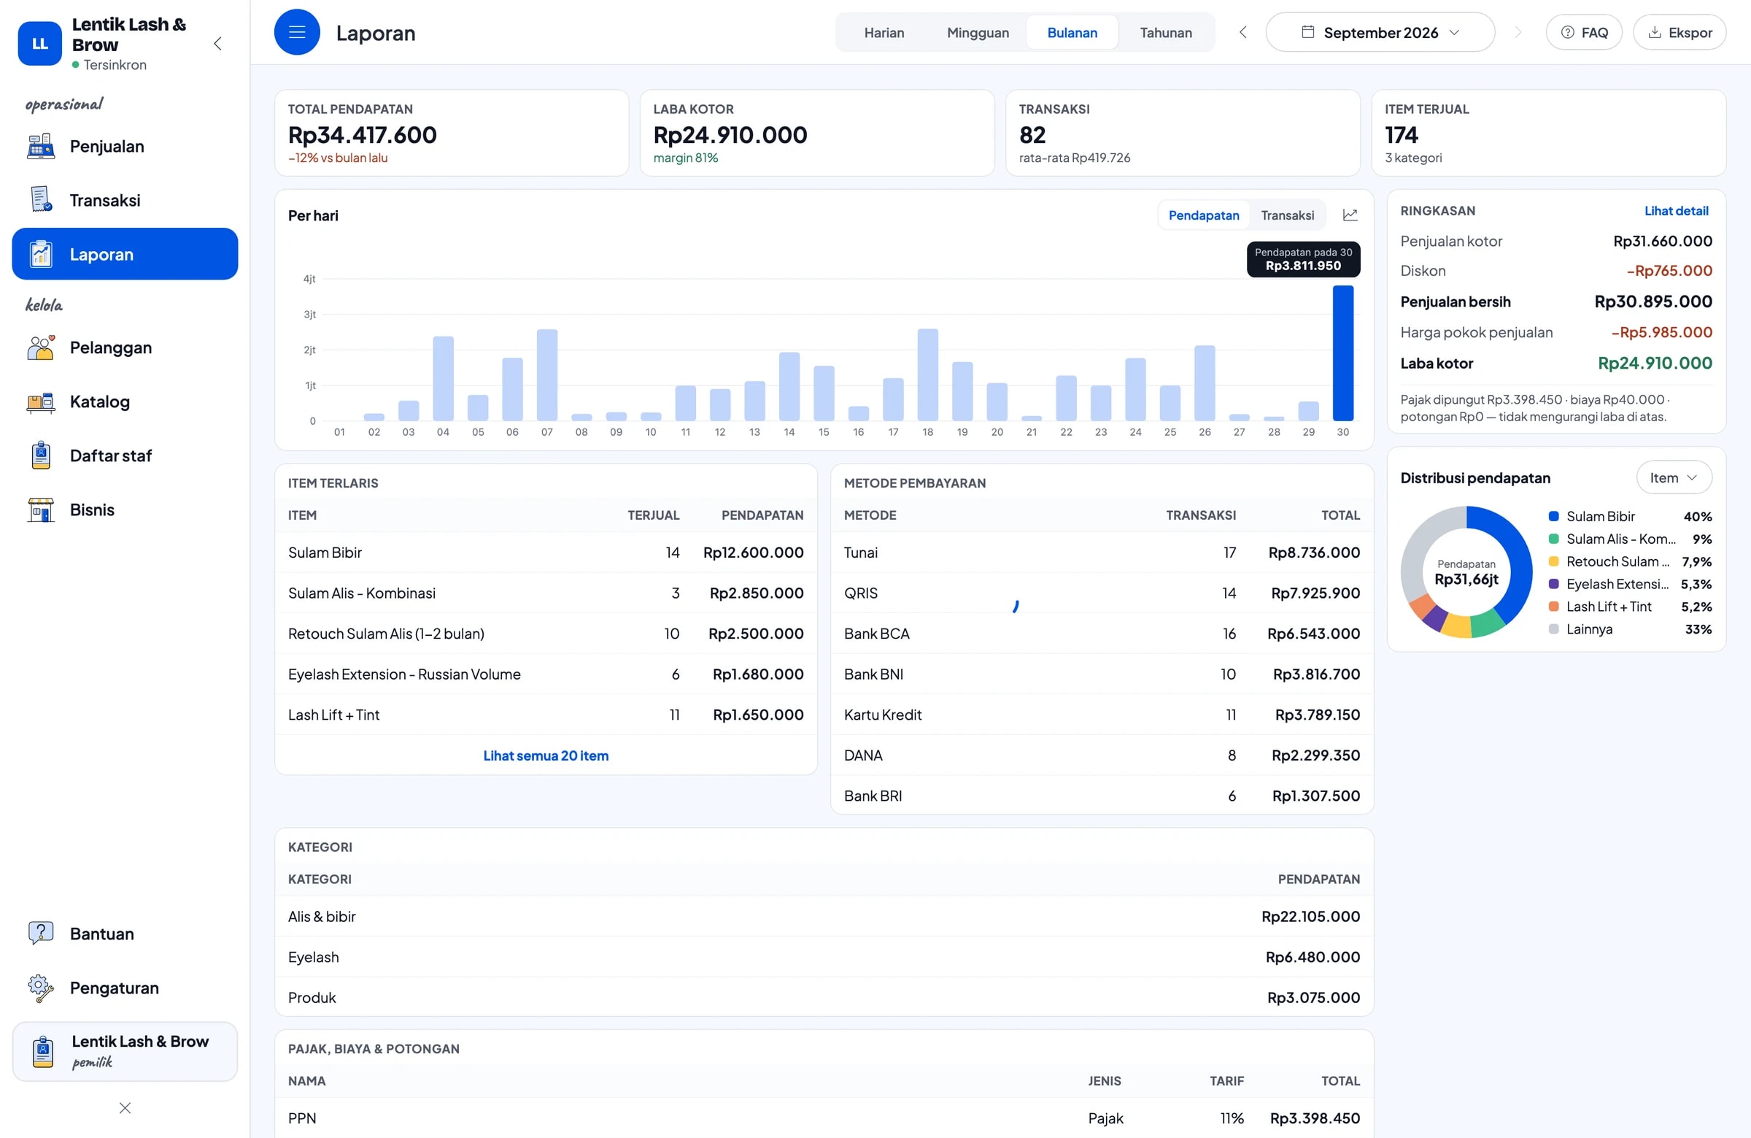1751x1138 pixels.
Task: Open the September 2026 month picker
Action: (1380, 32)
